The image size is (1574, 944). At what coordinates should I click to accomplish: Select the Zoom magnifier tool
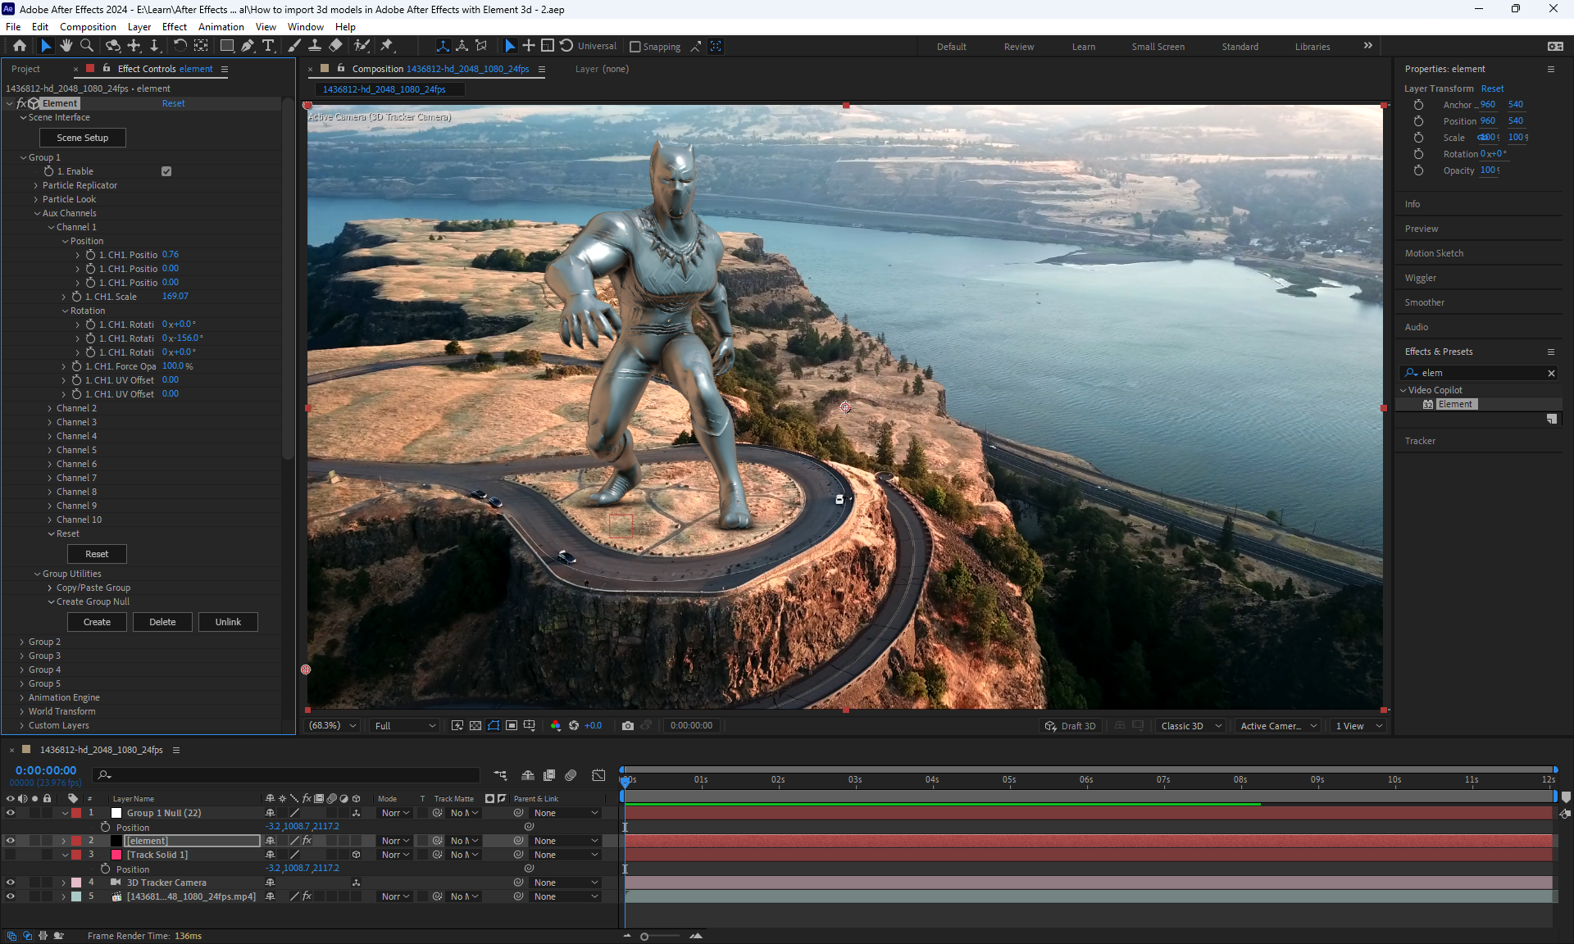point(87,46)
